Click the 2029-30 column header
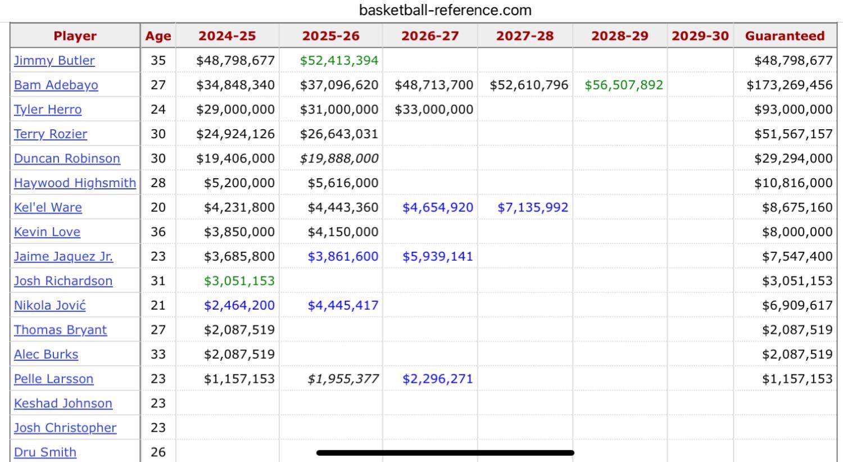 coord(700,36)
